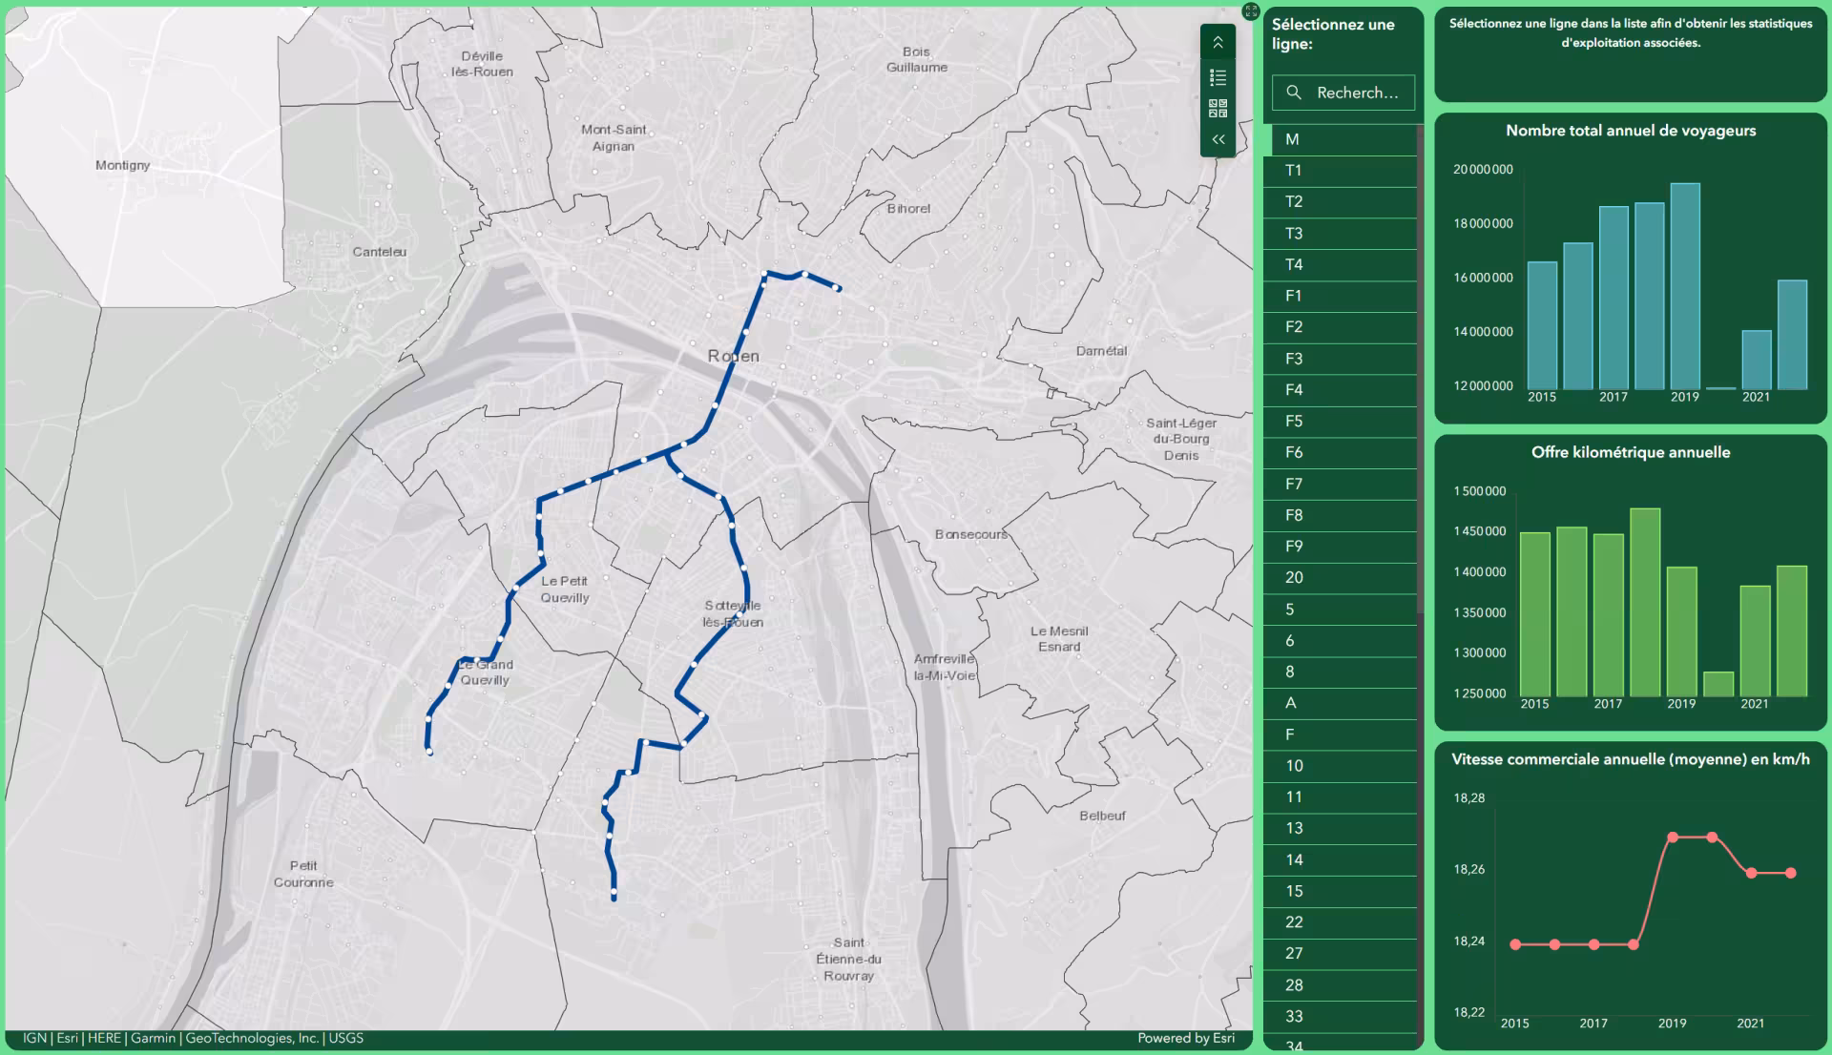Select line A to load its data
This screenshot has height=1055, width=1832.
pos(1340,703)
